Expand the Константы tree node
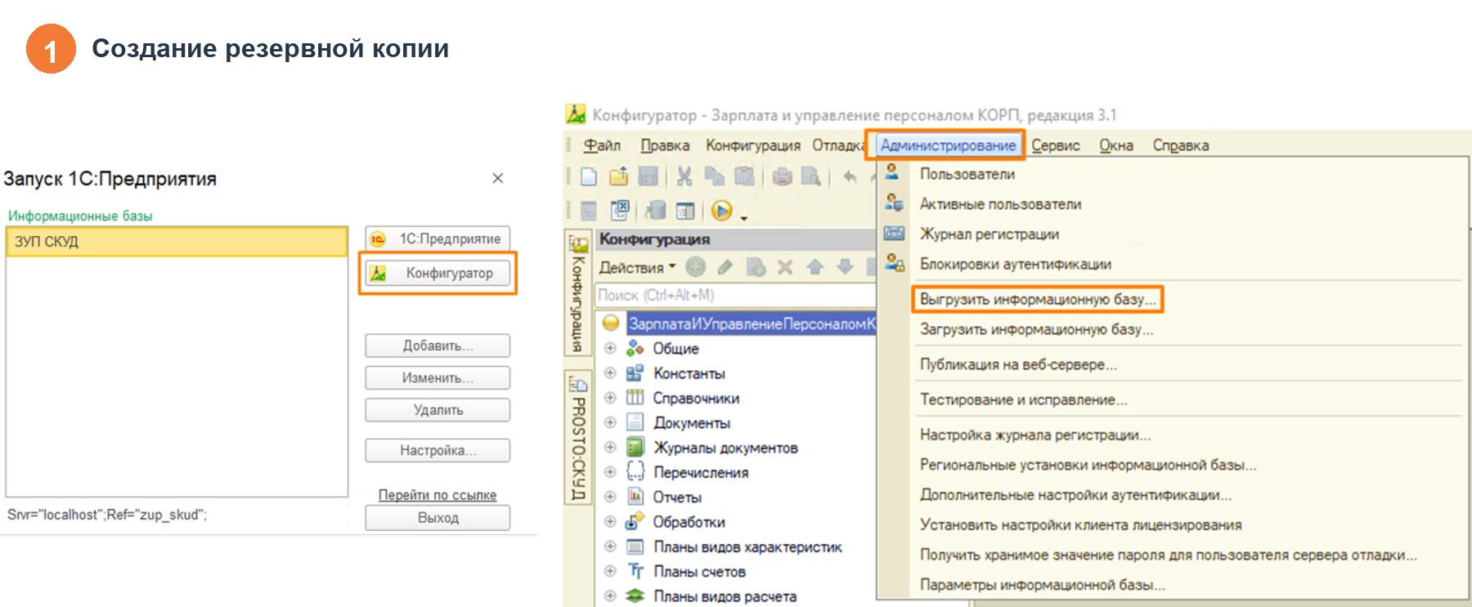Viewport: 1472px width, 607px height. (x=610, y=373)
